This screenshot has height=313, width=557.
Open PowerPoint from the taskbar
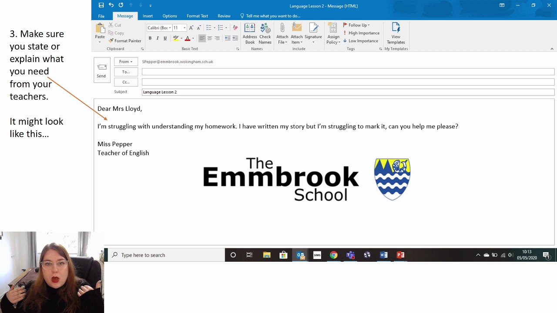click(x=400, y=255)
